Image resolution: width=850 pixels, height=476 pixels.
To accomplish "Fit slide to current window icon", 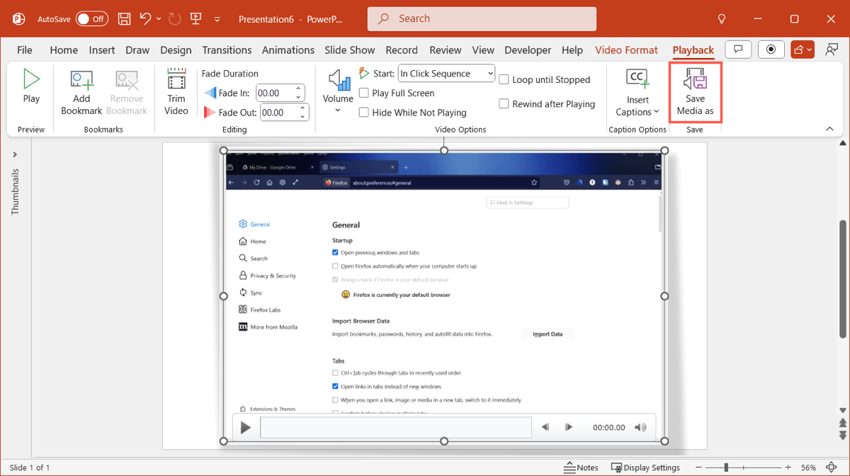I will pos(832,467).
